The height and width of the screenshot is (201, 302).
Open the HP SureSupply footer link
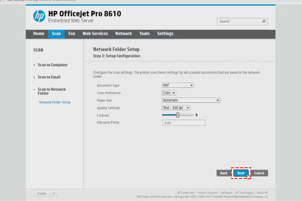[244, 193]
